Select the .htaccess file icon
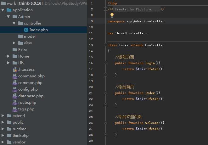 (15, 70)
